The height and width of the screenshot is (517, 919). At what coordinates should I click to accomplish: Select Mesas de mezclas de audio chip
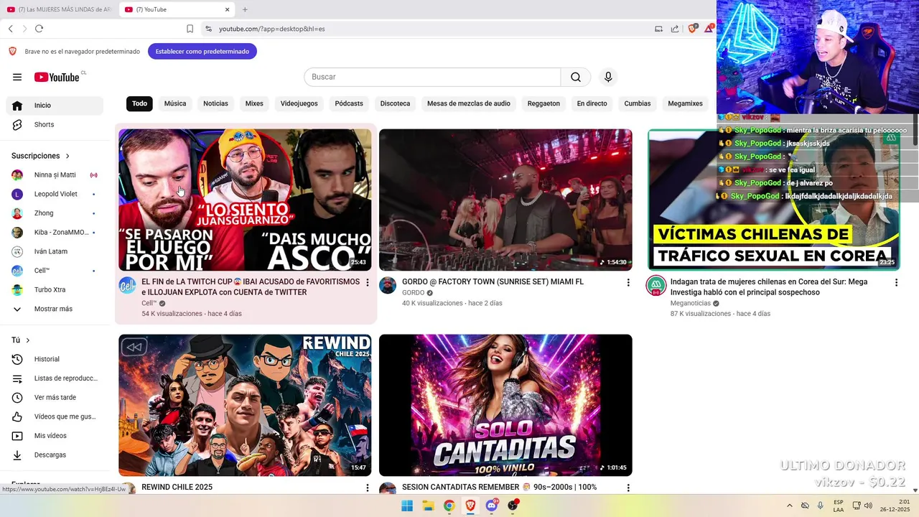(x=469, y=103)
